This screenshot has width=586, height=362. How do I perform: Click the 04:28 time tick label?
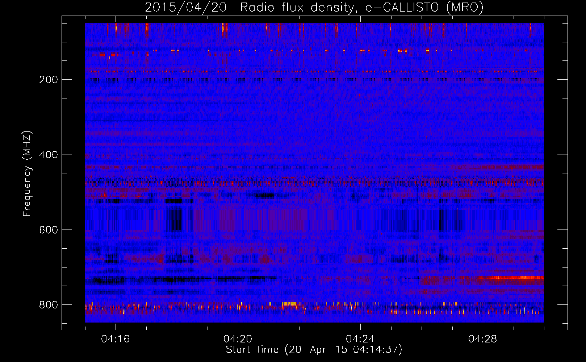click(x=483, y=339)
